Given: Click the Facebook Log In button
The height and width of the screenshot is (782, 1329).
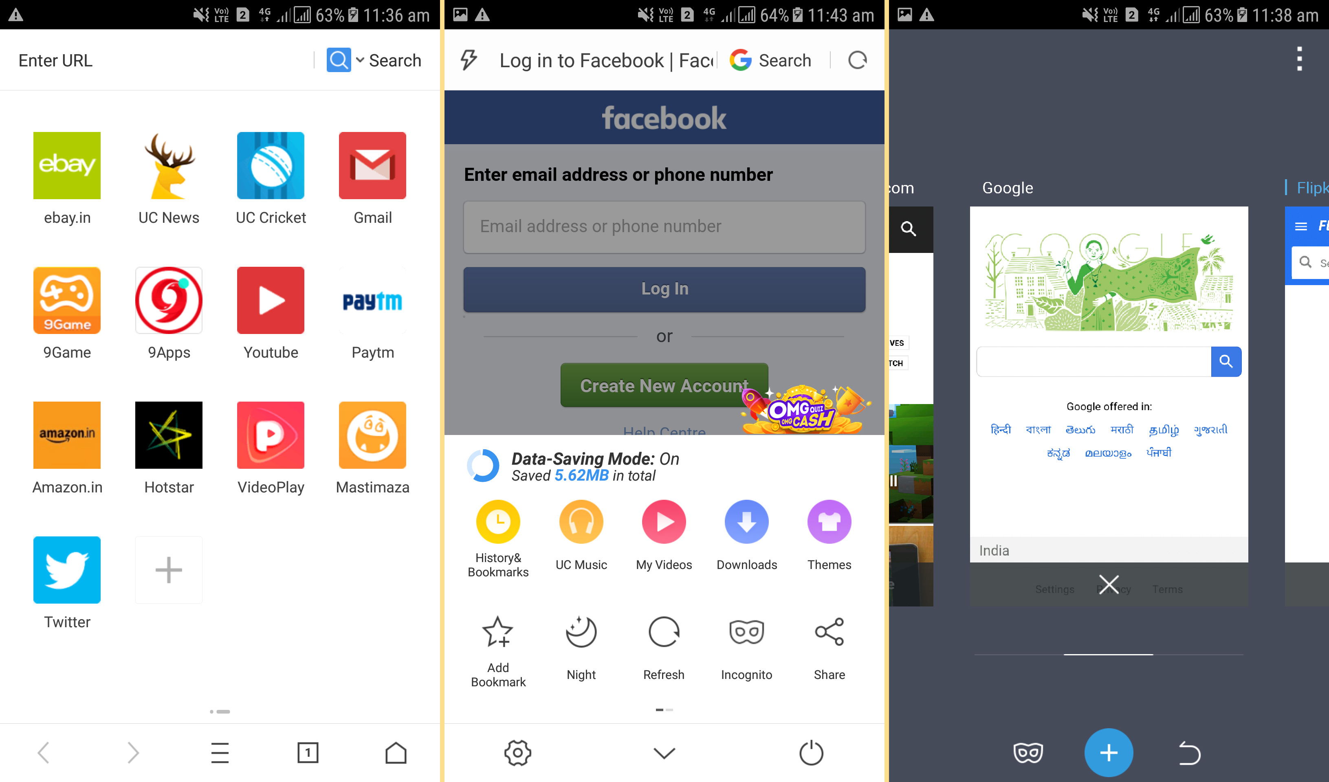Looking at the screenshot, I should pyautogui.click(x=664, y=288).
